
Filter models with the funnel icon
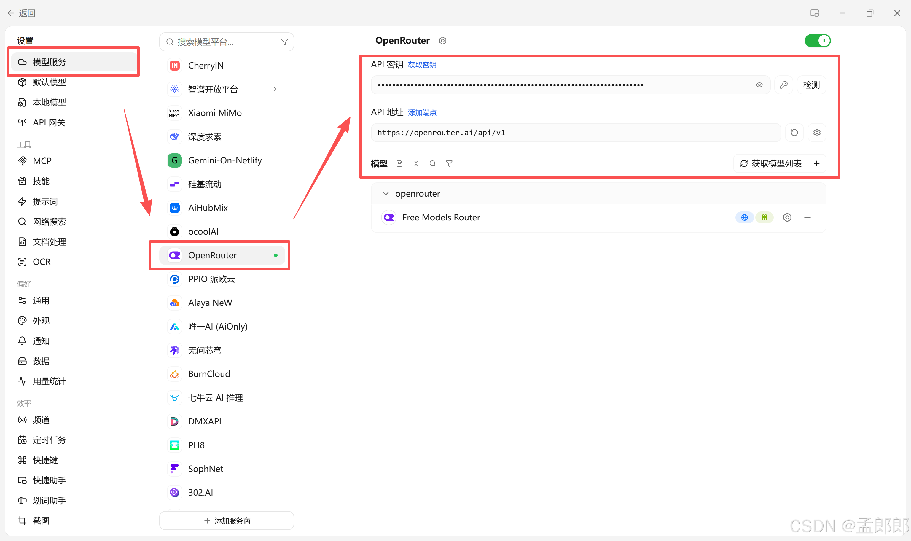449,163
